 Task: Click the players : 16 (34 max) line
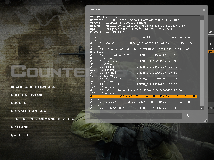tap(107, 32)
